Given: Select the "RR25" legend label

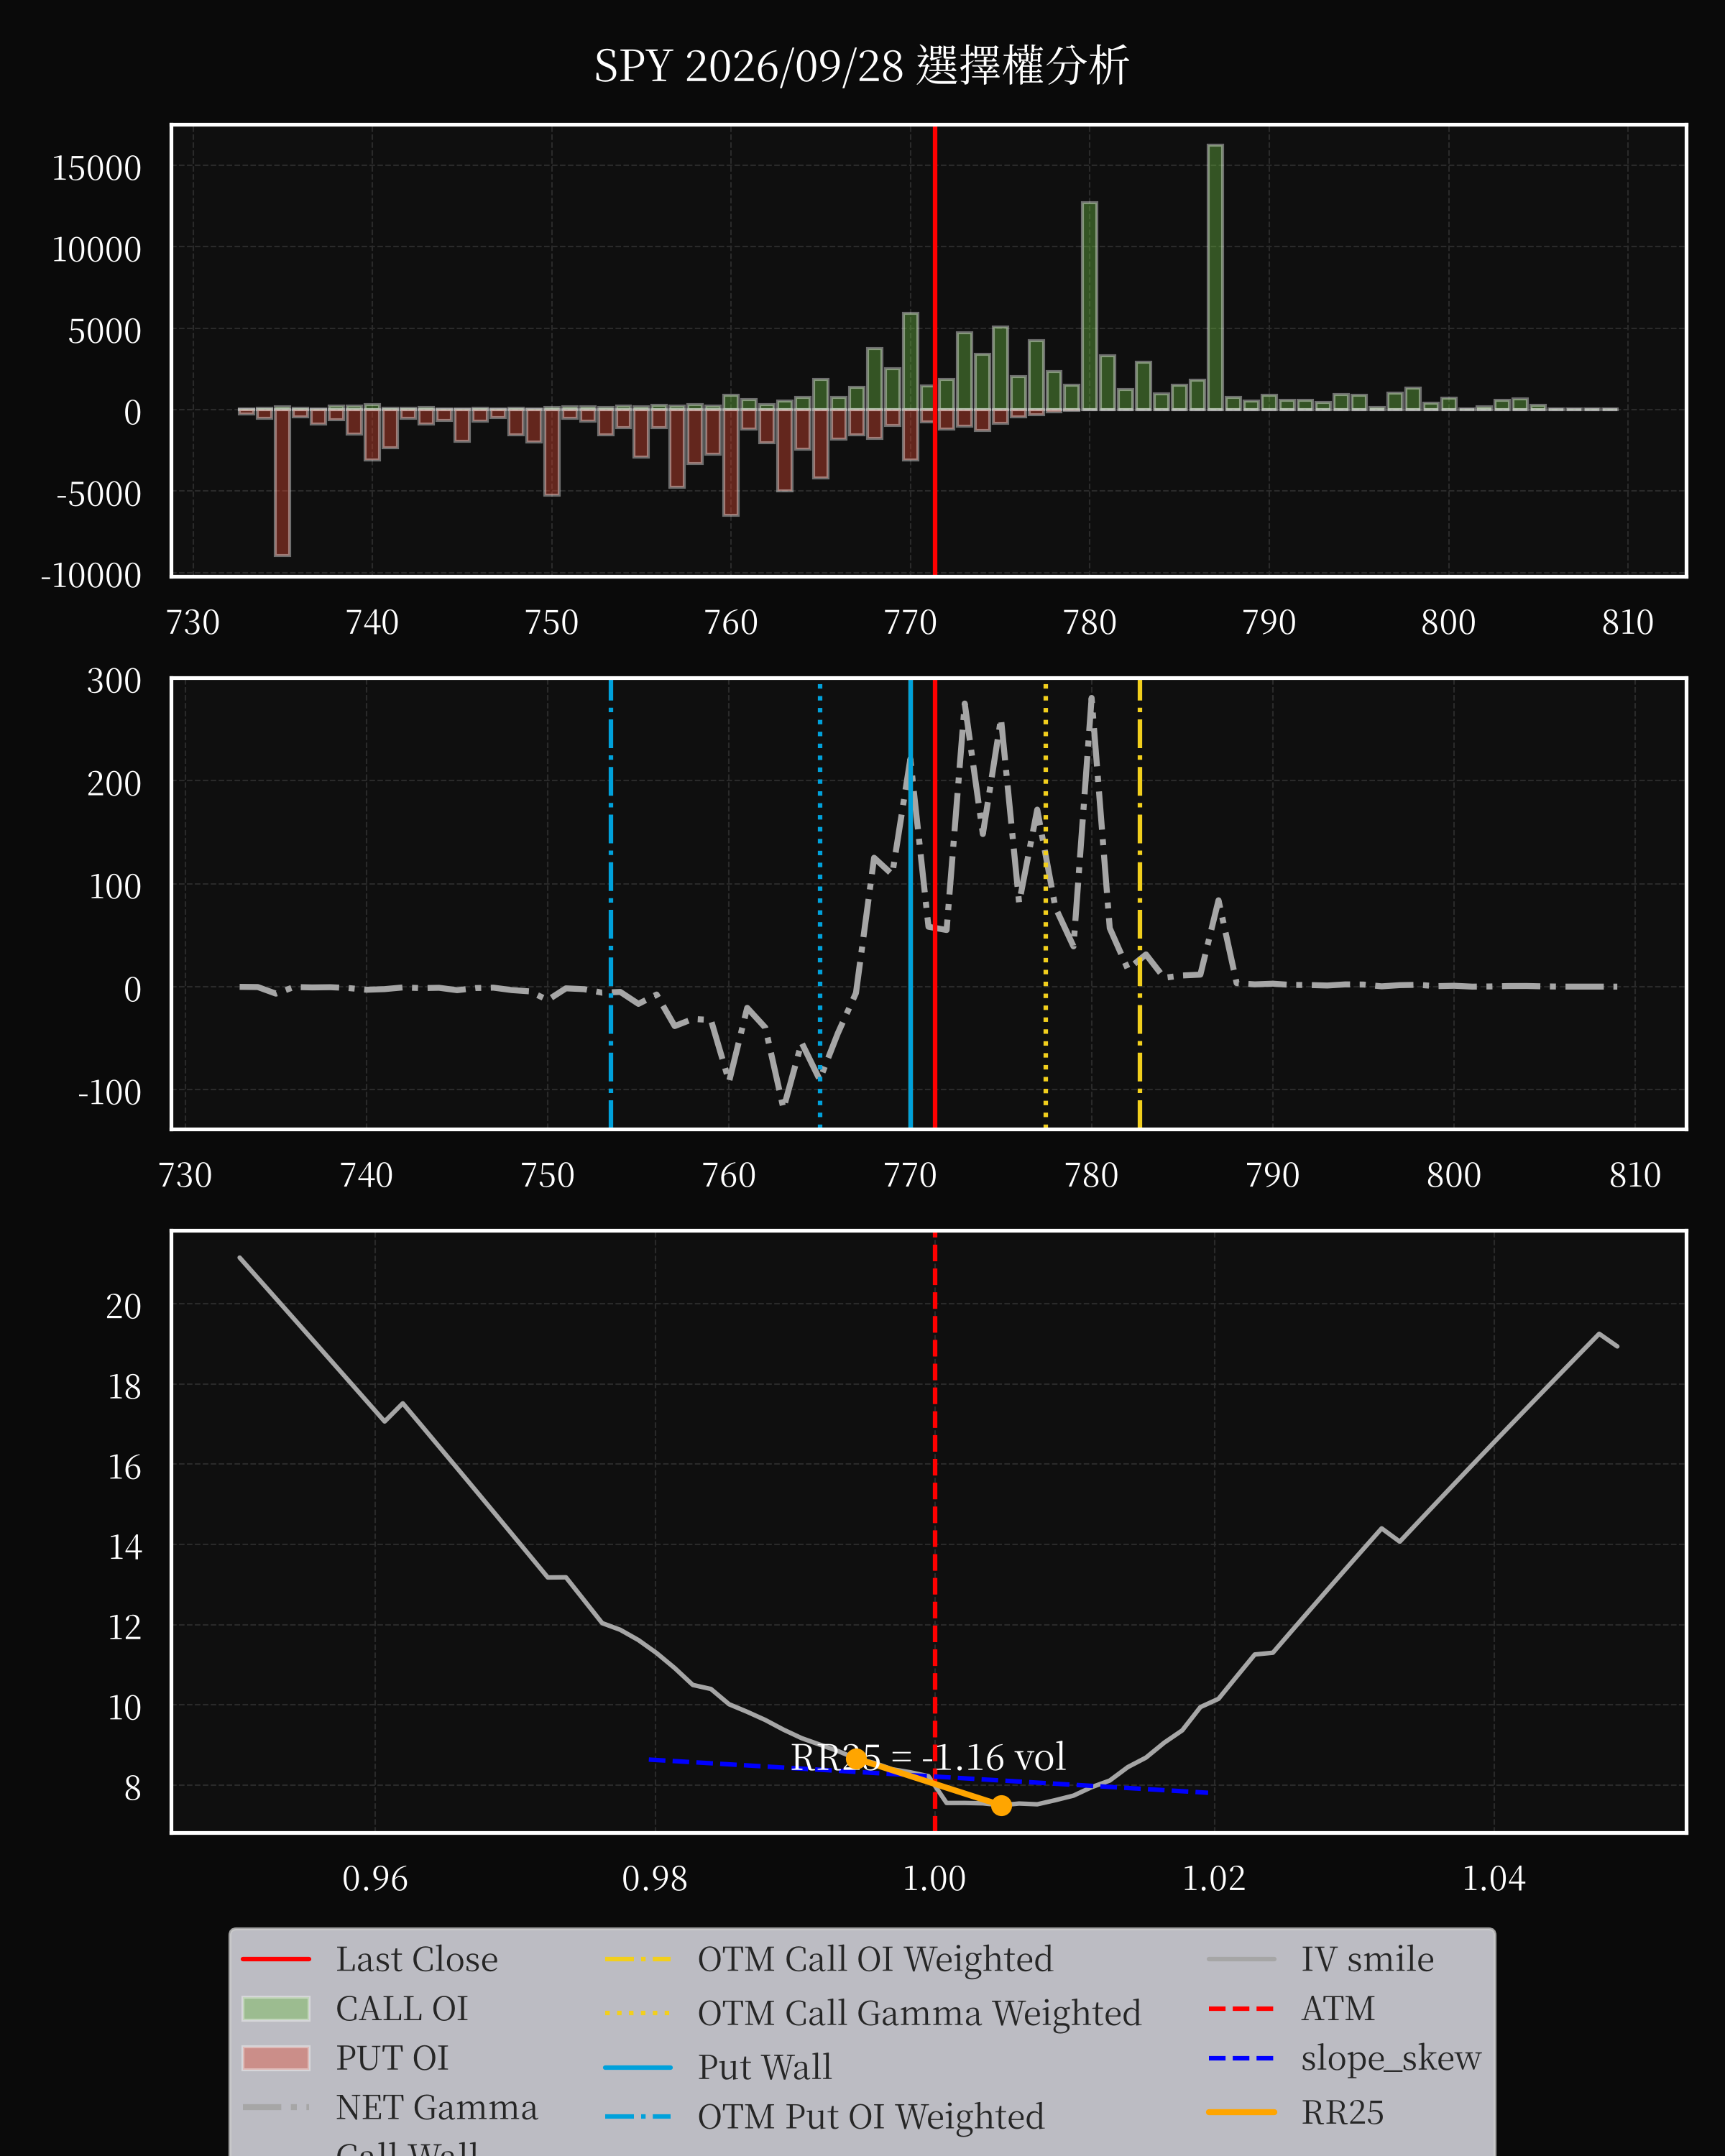Looking at the screenshot, I should point(1342,2112).
